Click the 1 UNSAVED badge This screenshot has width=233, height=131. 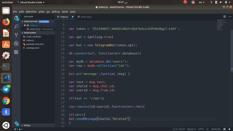click(44, 21)
